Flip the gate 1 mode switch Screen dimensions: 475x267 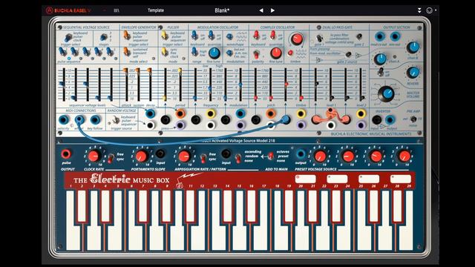(x=319, y=39)
